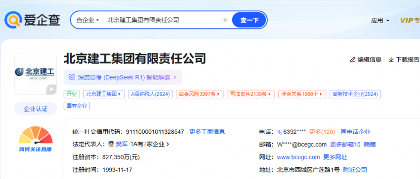Click the company title 北京建工集团有限责任公司

click(x=135, y=59)
